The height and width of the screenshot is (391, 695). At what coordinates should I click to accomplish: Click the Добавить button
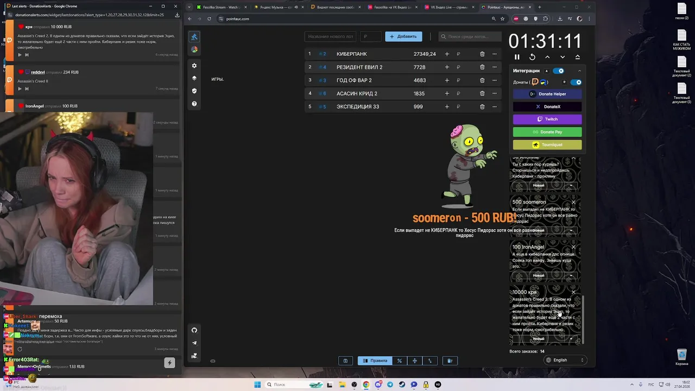coord(403,36)
